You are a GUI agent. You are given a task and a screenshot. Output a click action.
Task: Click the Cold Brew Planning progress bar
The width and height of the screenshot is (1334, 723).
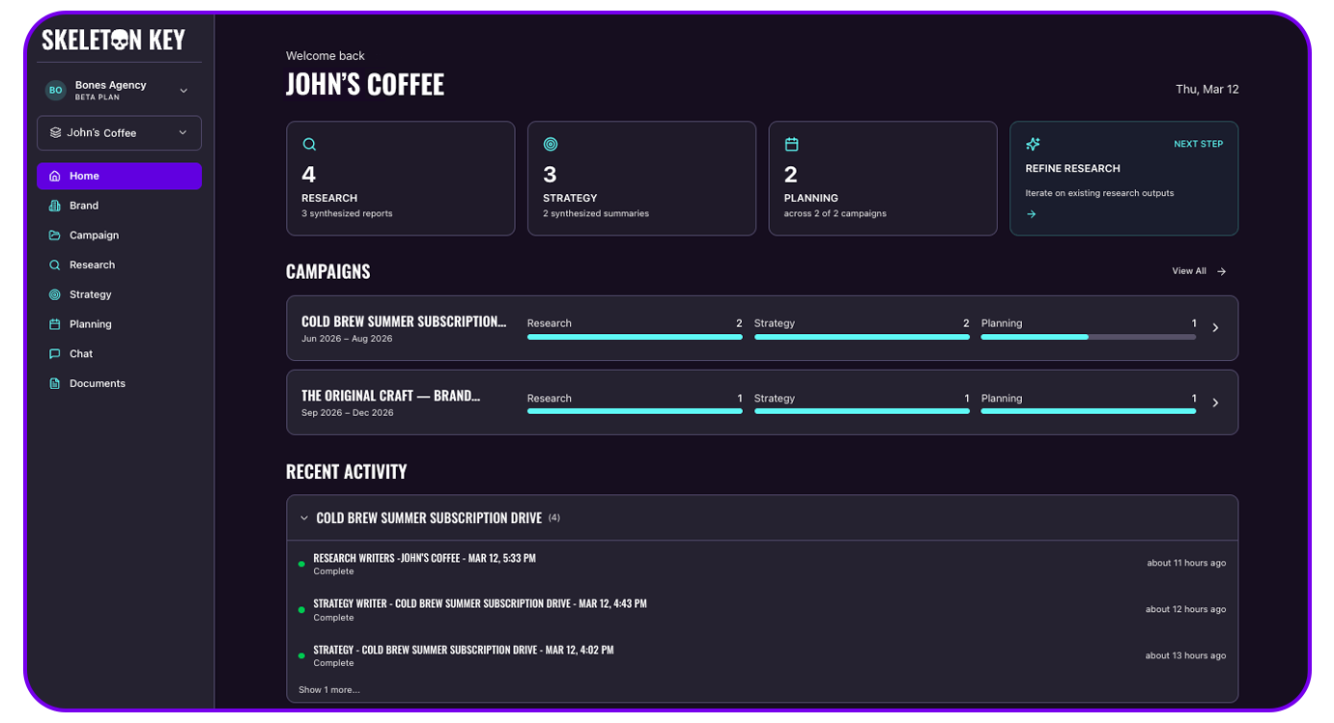coord(1088,337)
